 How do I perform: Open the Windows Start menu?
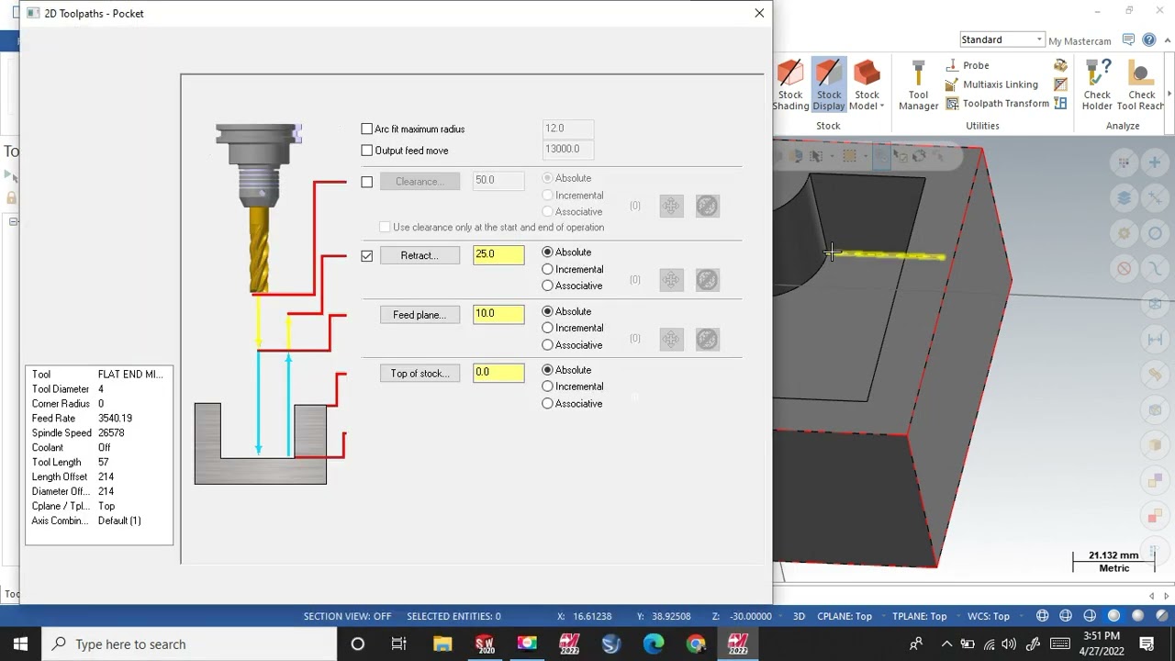[x=20, y=644]
